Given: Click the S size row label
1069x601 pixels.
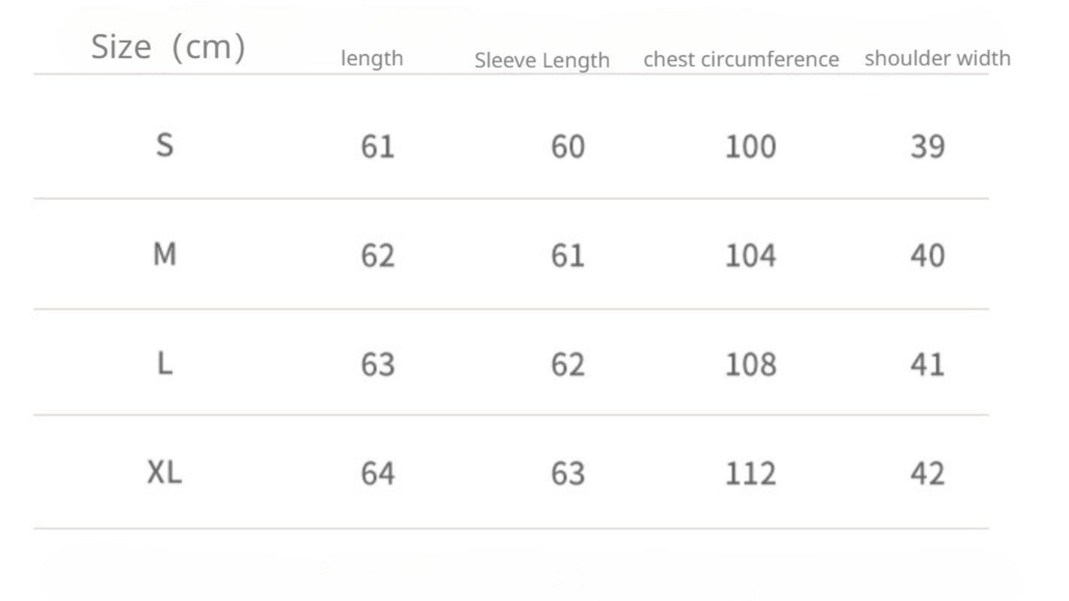Looking at the screenshot, I should click(x=165, y=144).
